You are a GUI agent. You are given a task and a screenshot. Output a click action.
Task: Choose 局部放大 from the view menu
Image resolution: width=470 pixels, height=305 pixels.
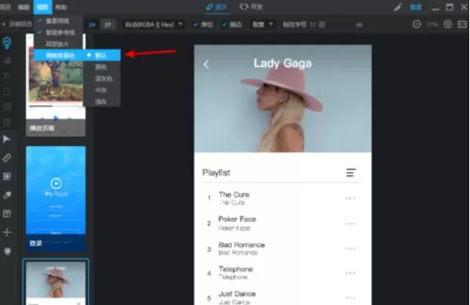[58, 44]
